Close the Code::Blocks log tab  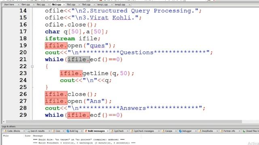point(24,131)
